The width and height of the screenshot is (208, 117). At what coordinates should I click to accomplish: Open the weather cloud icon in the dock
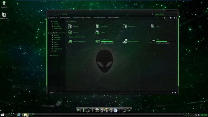point(97,110)
